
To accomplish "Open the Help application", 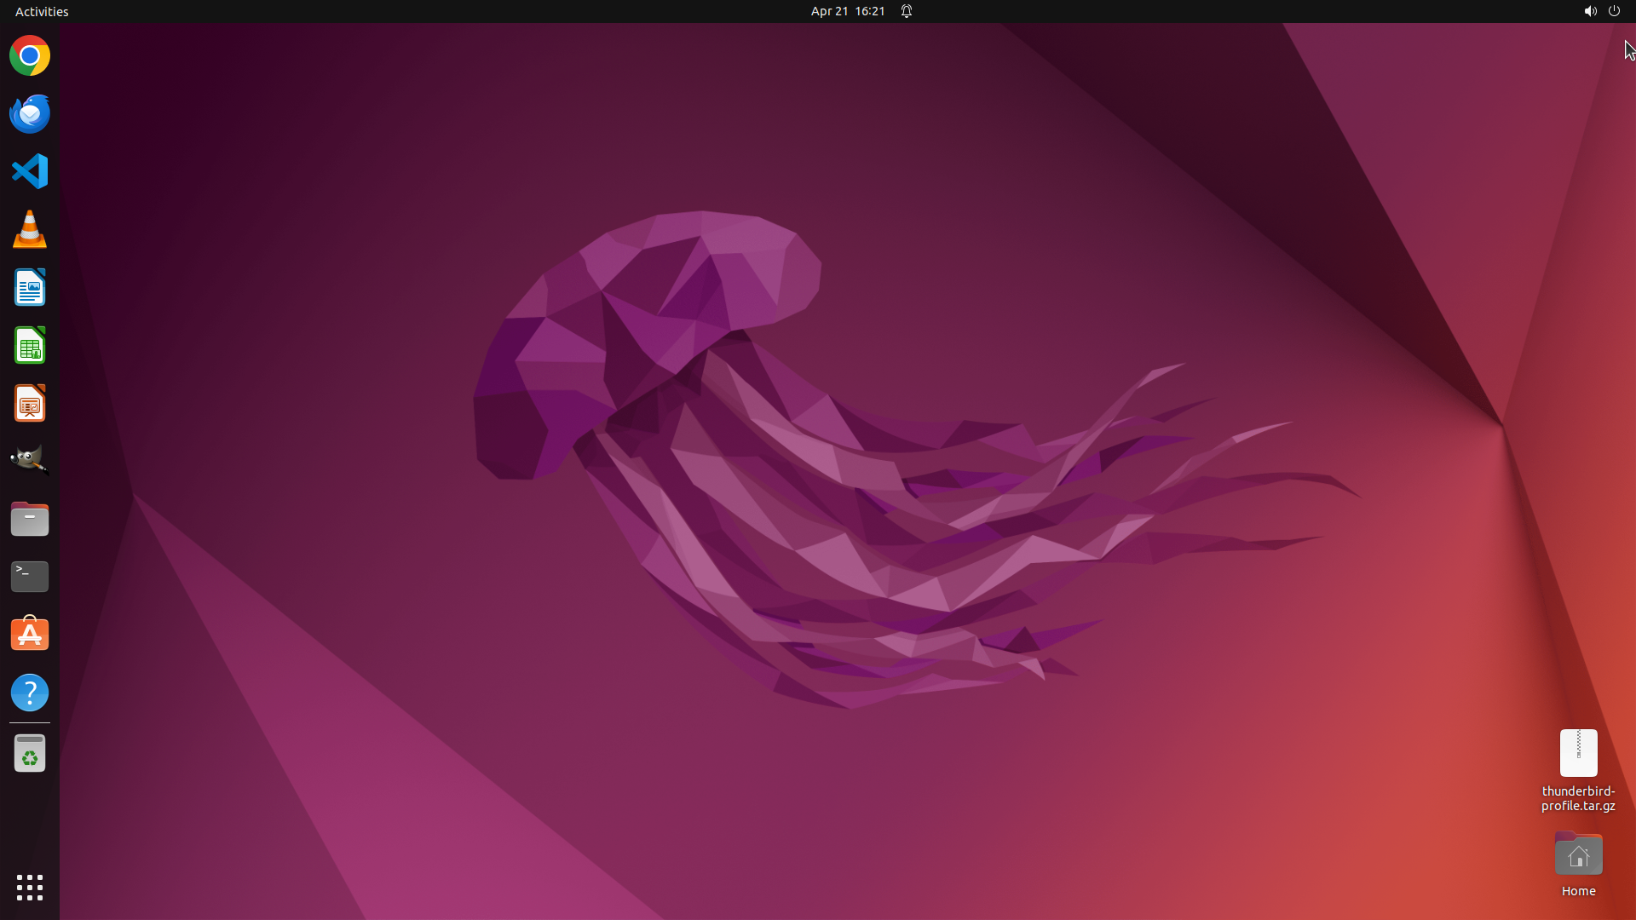I will pyautogui.click(x=30, y=693).
